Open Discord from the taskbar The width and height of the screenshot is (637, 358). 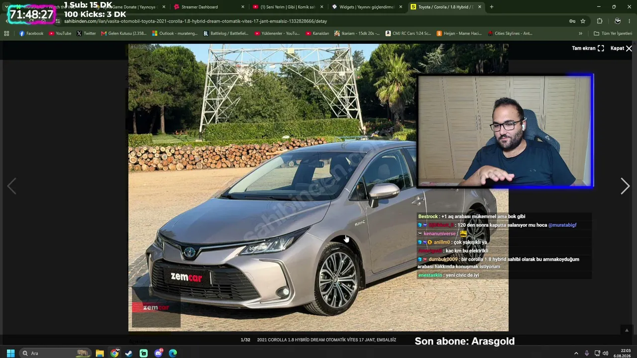158,353
